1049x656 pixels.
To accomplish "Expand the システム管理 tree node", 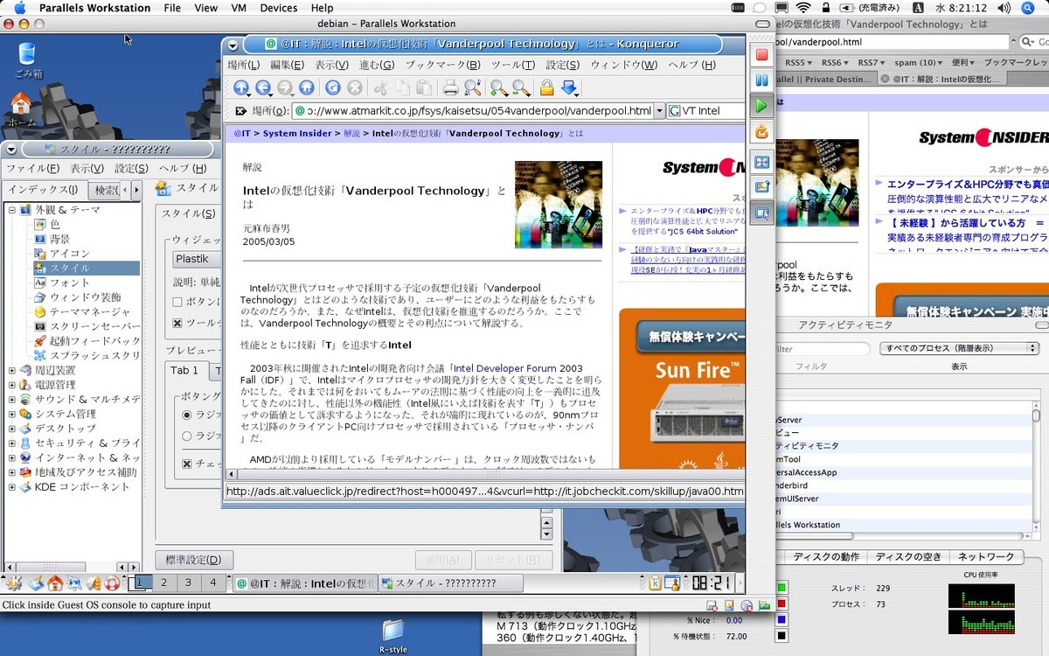I will (12, 414).
